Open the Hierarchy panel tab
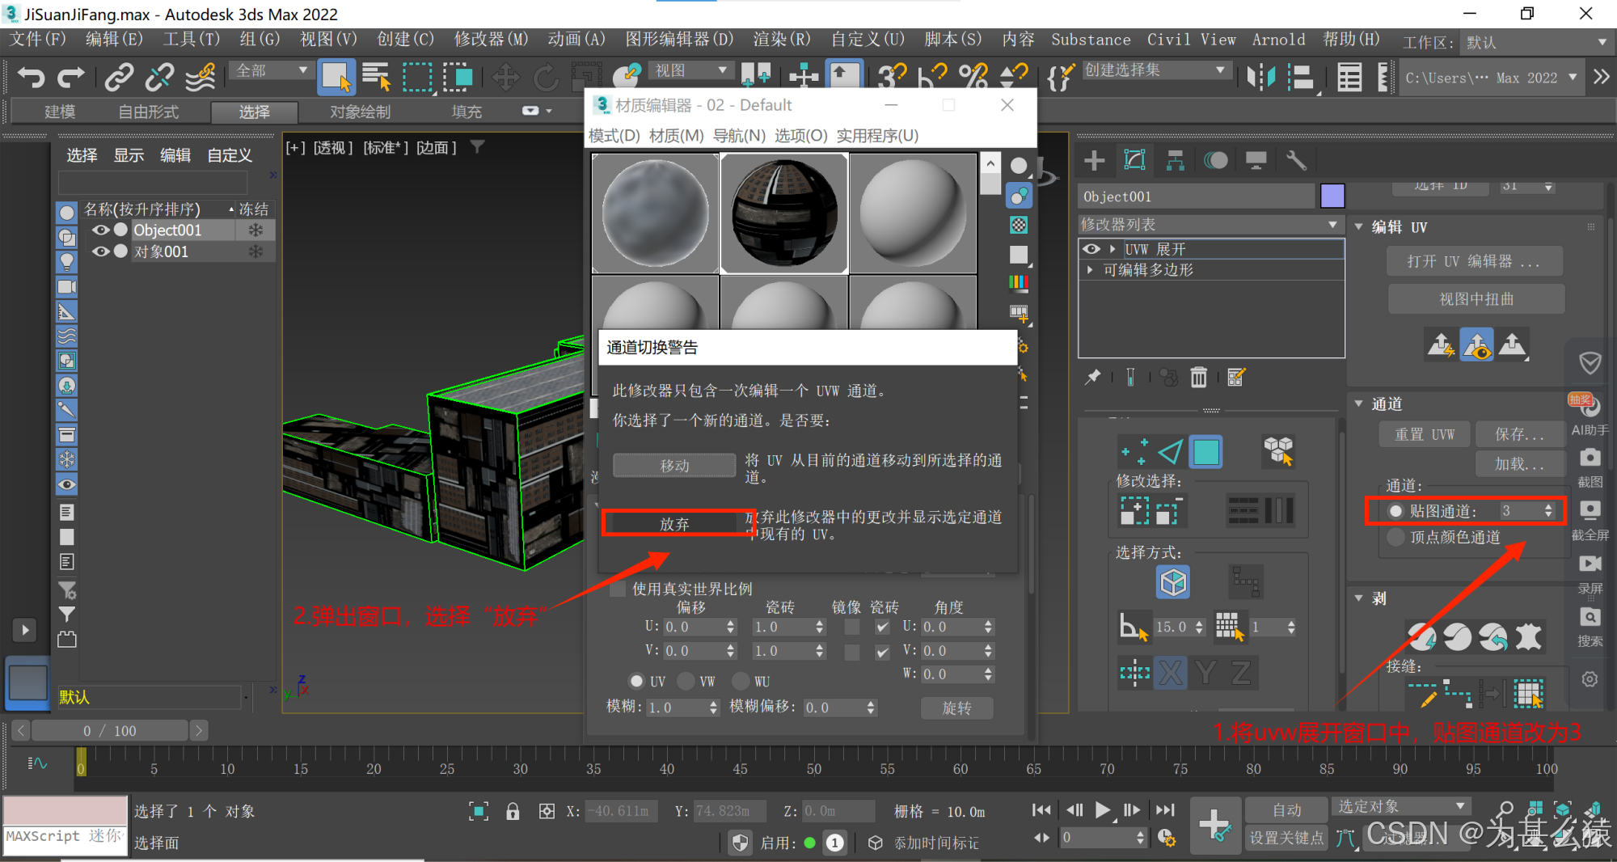The image size is (1617, 862). (x=1175, y=161)
